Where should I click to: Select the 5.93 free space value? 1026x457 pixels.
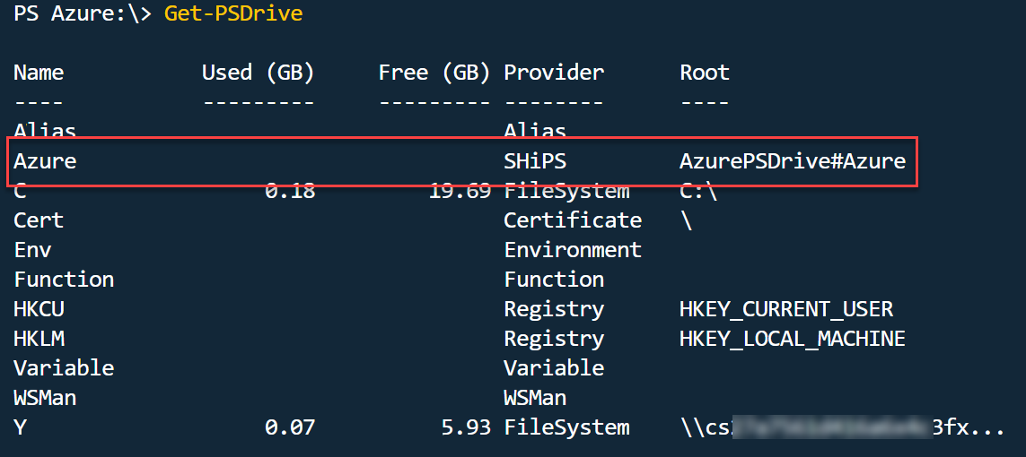coord(466,427)
